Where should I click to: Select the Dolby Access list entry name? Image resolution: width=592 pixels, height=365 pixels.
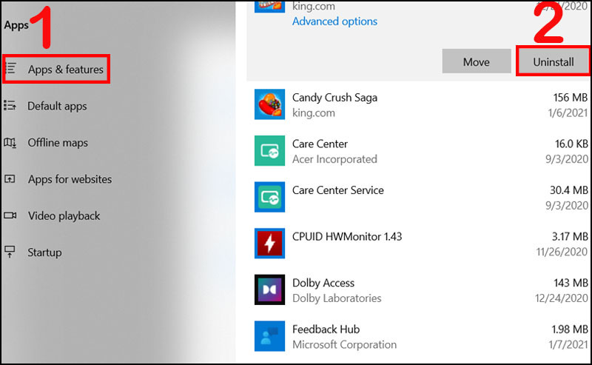(323, 283)
